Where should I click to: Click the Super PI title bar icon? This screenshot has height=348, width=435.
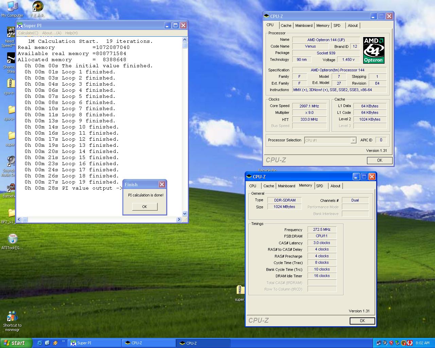pos(20,25)
